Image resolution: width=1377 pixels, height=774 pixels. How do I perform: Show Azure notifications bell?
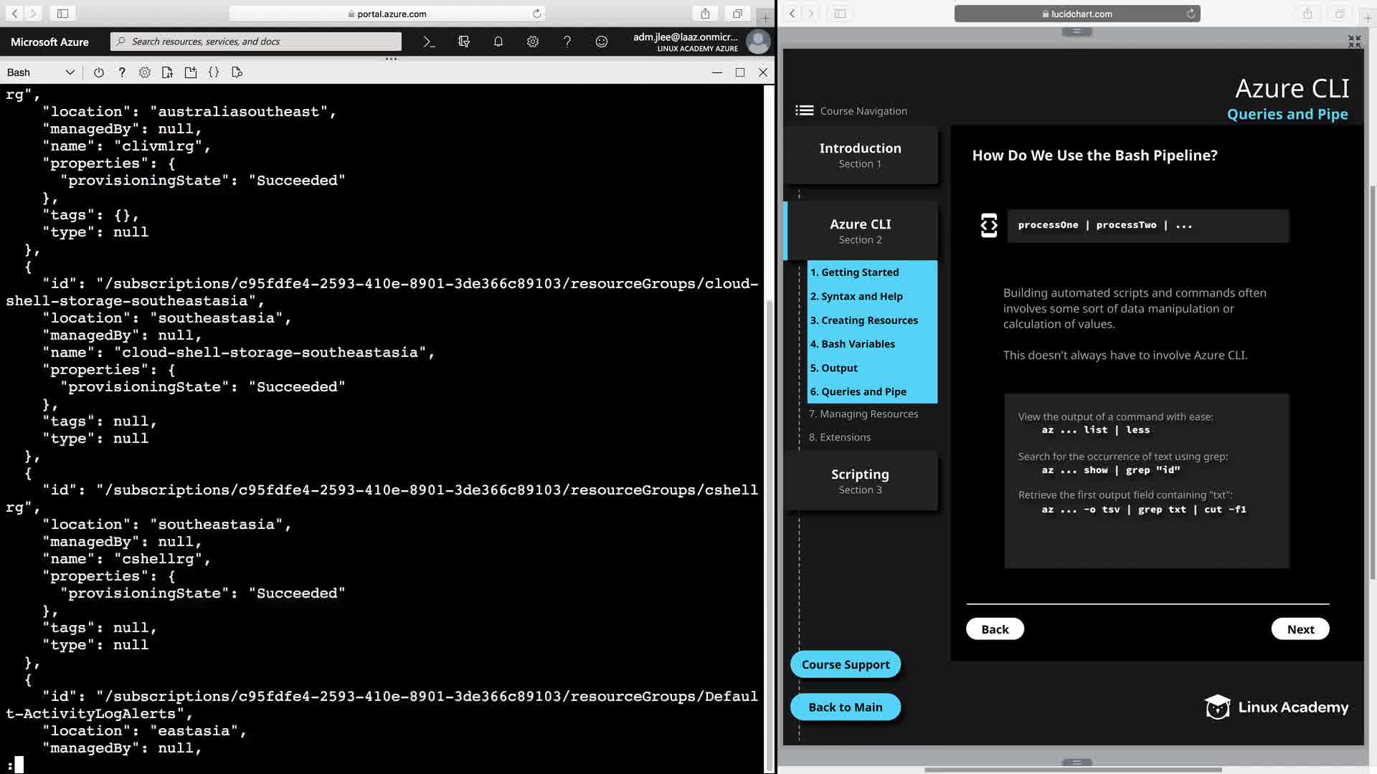(498, 42)
